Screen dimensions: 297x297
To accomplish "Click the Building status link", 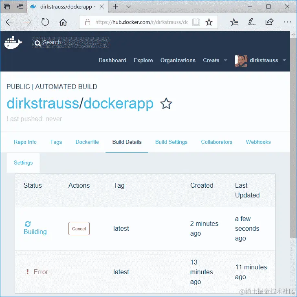I will click(35, 232).
